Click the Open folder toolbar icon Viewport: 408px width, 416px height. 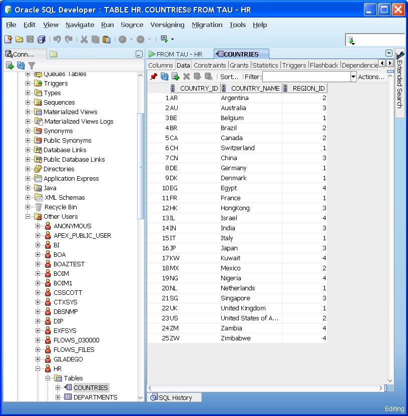[19, 39]
